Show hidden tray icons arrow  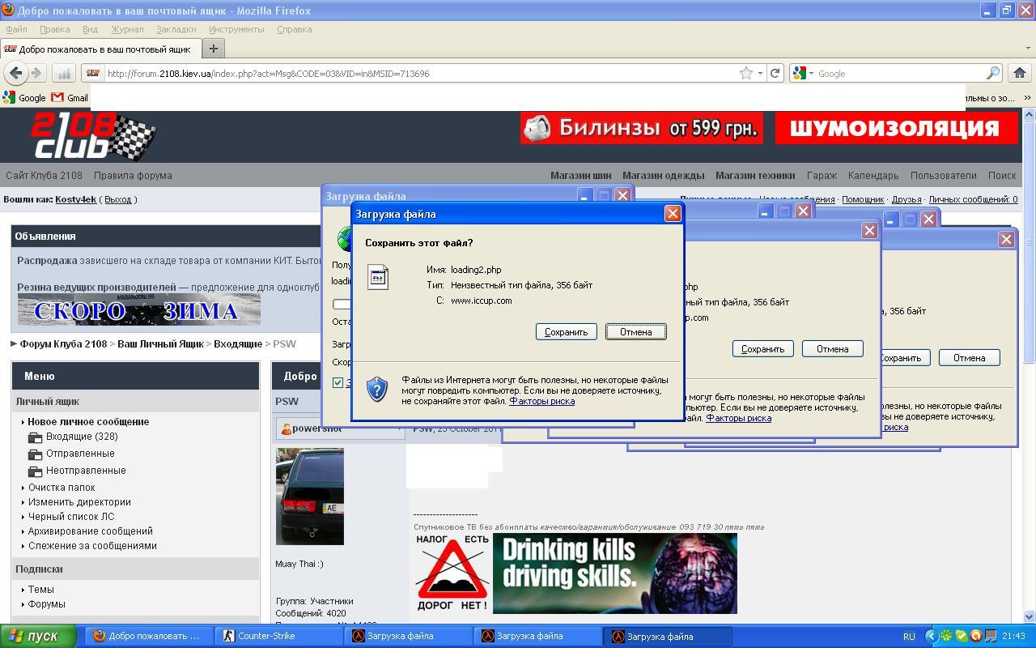tap(931, 637)
